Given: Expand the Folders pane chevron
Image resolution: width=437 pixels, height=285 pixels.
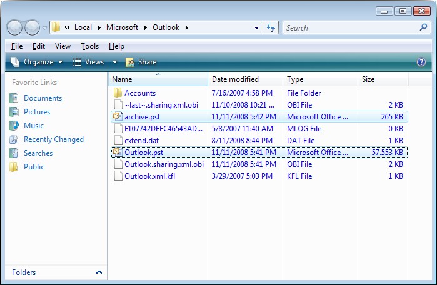Looking at the screenshot, I should pos(99,272).
